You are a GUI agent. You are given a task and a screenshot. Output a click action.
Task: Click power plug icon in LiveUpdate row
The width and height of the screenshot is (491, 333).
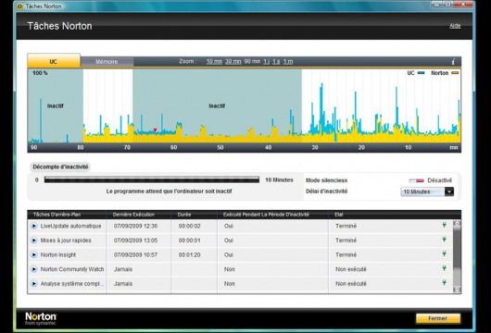pos(444,225)
